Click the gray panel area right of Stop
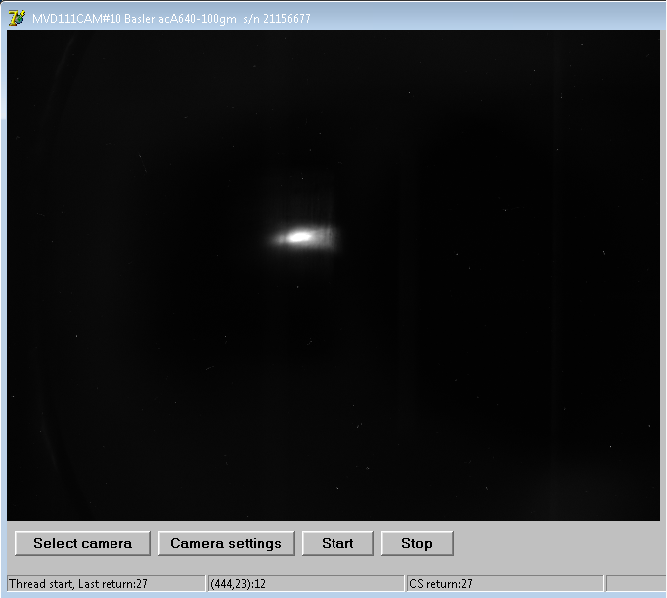Image resolution: width=667 pixels, height=598 pixels. (557, 543)
